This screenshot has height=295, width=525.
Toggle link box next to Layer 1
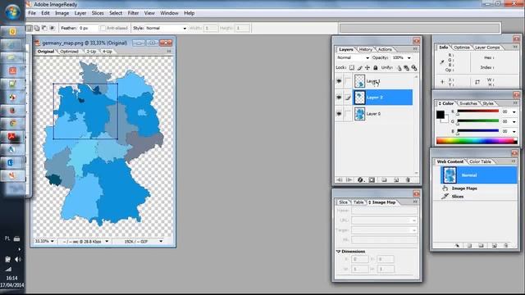[x=348, y=81]
